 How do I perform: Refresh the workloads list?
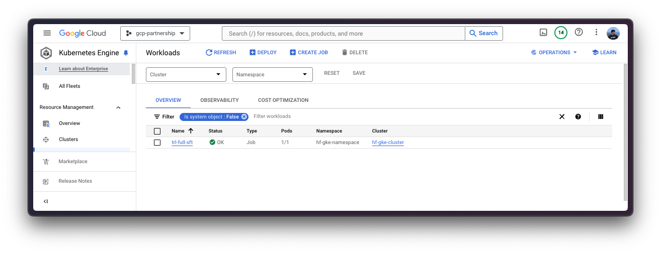(x=221, y=53)
